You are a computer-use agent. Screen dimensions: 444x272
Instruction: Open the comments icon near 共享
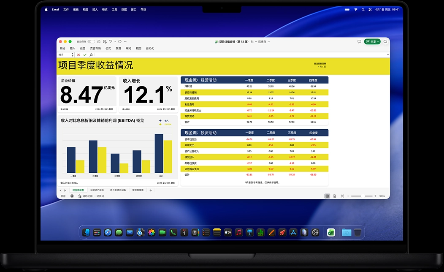click(x=359, y=42)
